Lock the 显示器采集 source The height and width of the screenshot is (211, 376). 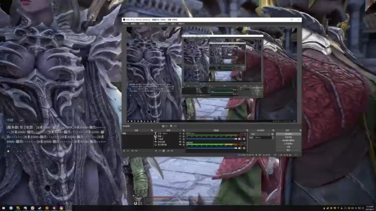click(184, 145)
